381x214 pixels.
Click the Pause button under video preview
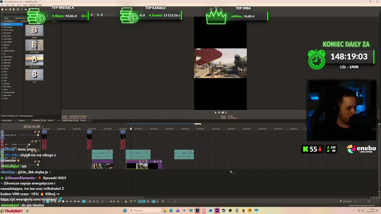pyautogui.click(x=219, y=112)
